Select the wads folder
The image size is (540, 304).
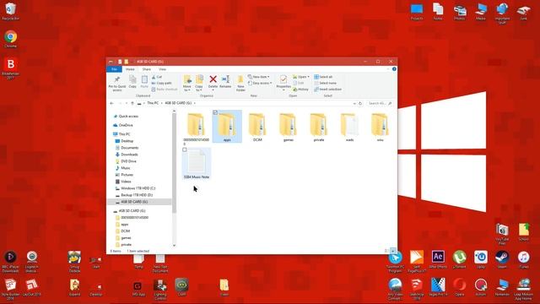pos(349,127)
